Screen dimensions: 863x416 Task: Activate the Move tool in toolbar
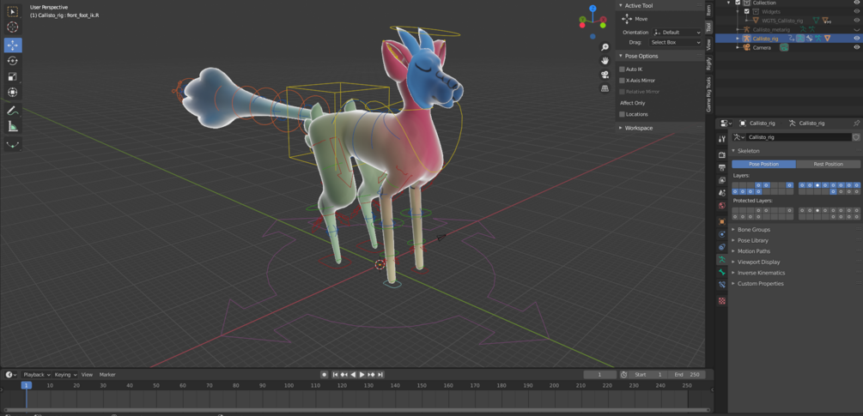[13, 45]
